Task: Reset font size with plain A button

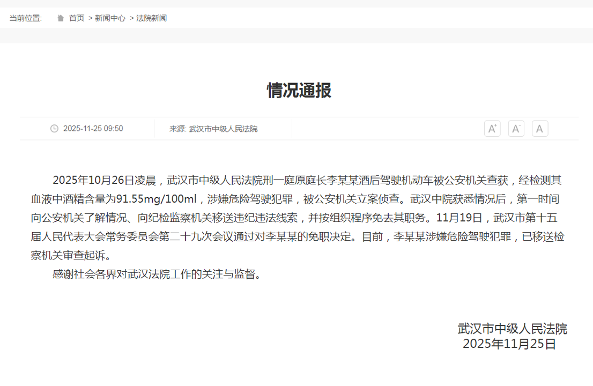Action: [x=539, y=129]
